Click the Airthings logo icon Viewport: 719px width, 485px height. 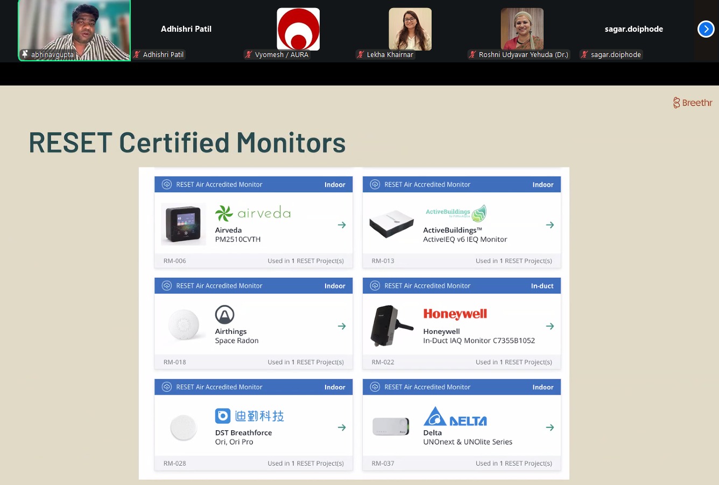pos(224,315)
